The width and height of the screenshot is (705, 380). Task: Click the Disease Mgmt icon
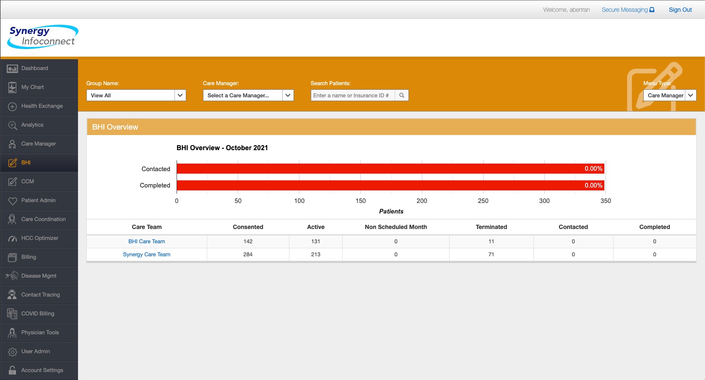(12, 276)
